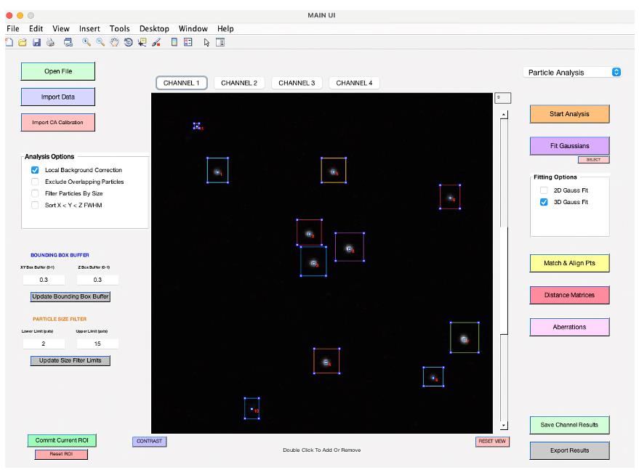
Task: Click the Fit Gaussians button
Action: (570, 146)
